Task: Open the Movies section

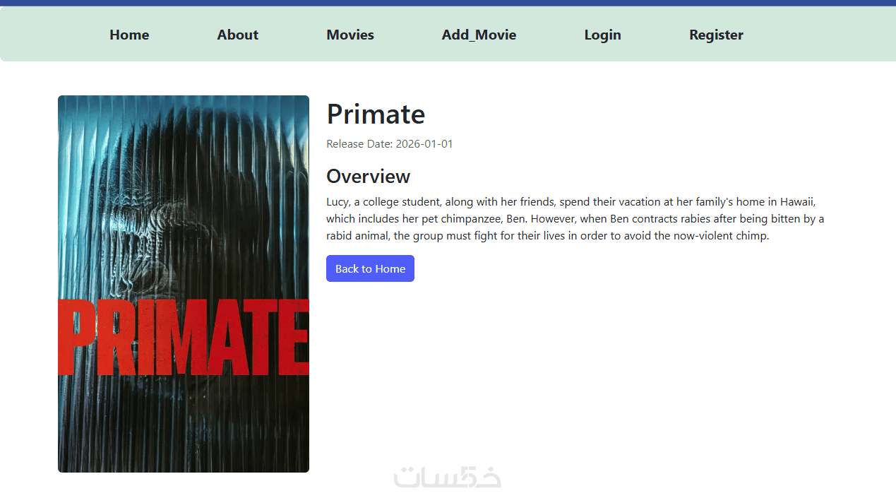Action: point(350,35)
